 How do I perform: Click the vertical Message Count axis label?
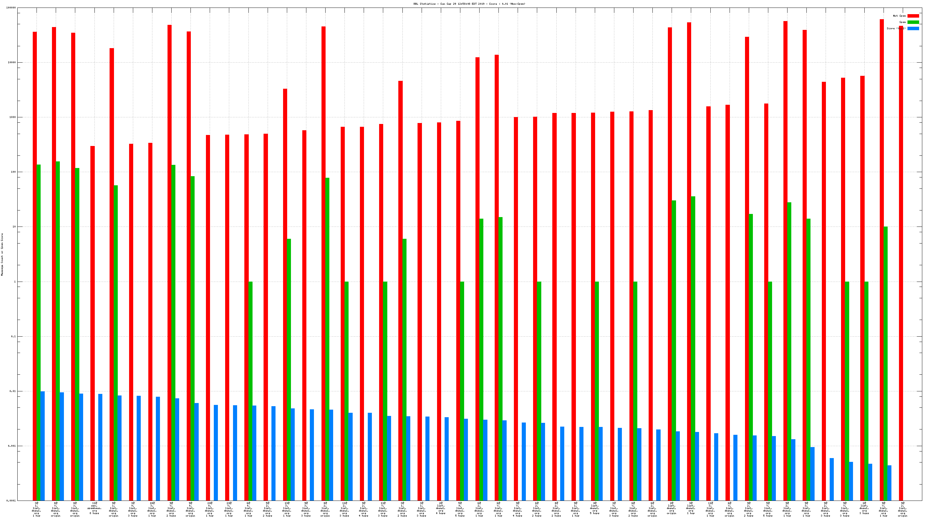coord(2,255)
